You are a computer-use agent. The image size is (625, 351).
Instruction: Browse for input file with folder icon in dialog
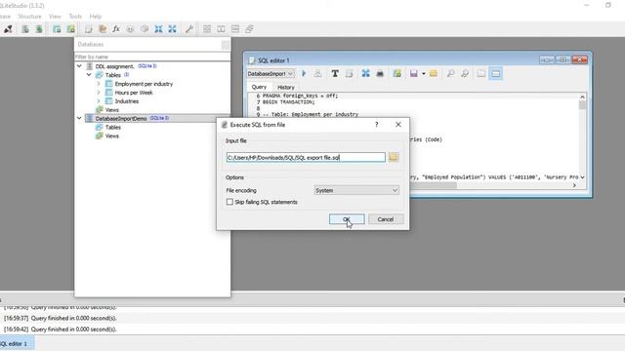(394, 157)
